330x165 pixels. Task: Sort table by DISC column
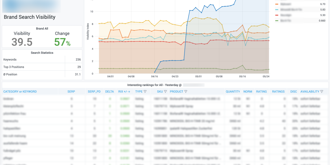(x=294, y=91)
